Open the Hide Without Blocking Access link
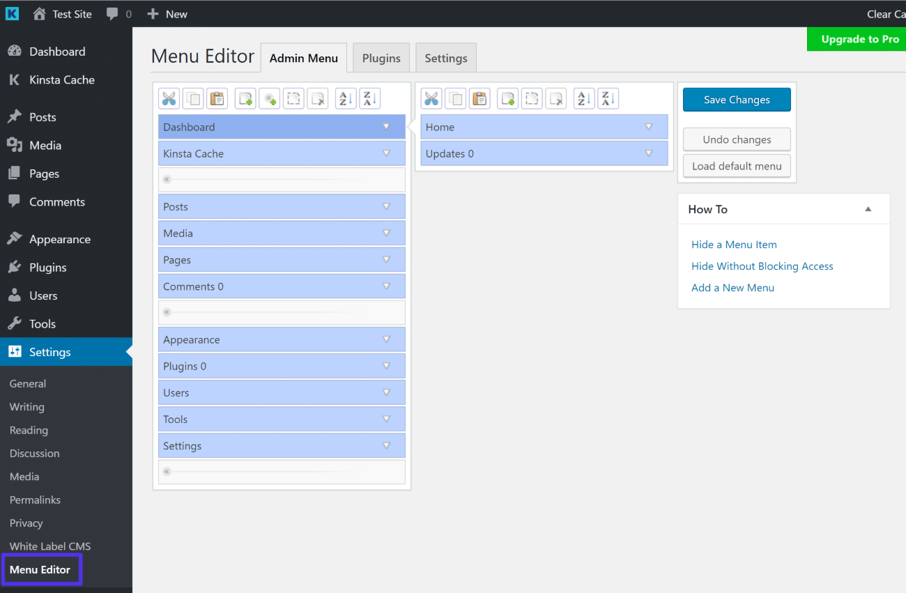The width and height of the screenshot is (906, 593). [762, 266]
